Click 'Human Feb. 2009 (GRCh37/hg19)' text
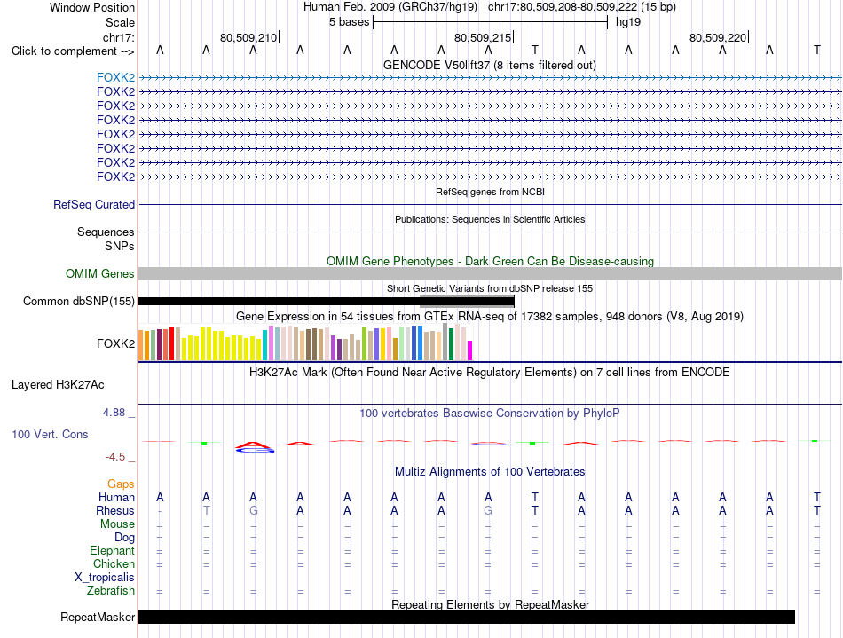The image size is (843, 638). 390,7
